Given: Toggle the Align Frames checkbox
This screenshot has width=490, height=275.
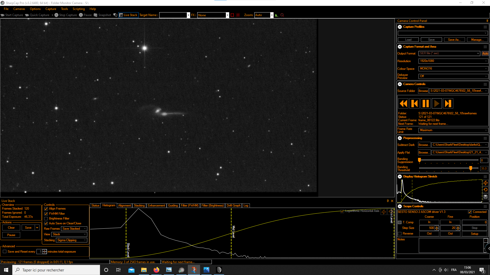Looking at the screenshot, I should coord(46,209).
